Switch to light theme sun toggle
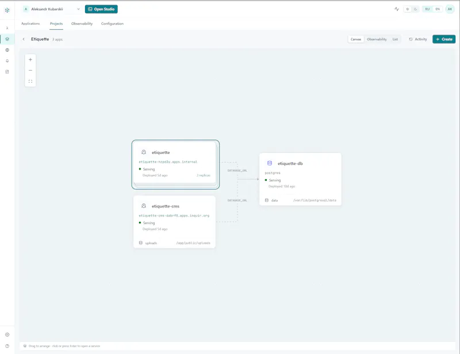The image size is (460, 354). (407, 9)
